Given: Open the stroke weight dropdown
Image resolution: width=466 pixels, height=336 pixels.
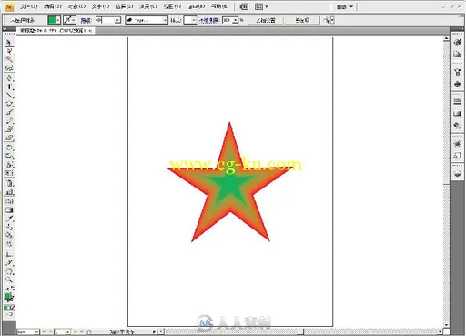Looking at the screenshot, I should coord(117,20).
